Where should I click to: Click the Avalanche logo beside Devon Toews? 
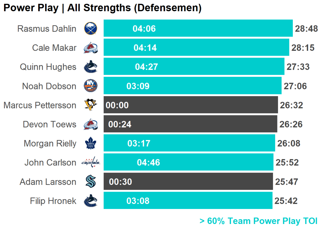click(x=91, y=124)
